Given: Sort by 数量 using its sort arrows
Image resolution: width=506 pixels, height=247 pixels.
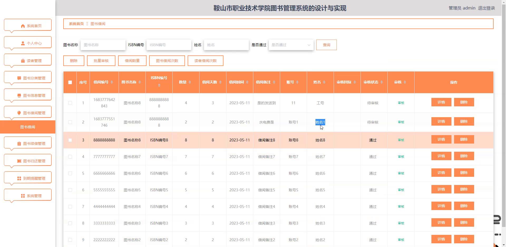Looking at the screenshot, I should (x=190, y=82).
